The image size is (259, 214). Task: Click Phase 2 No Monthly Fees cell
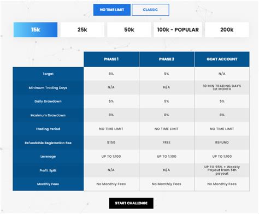167,184
